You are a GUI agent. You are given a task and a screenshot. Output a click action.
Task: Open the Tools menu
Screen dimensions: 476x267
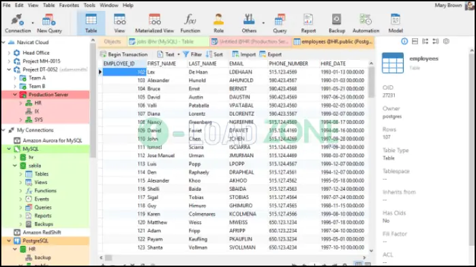point(89,5)
